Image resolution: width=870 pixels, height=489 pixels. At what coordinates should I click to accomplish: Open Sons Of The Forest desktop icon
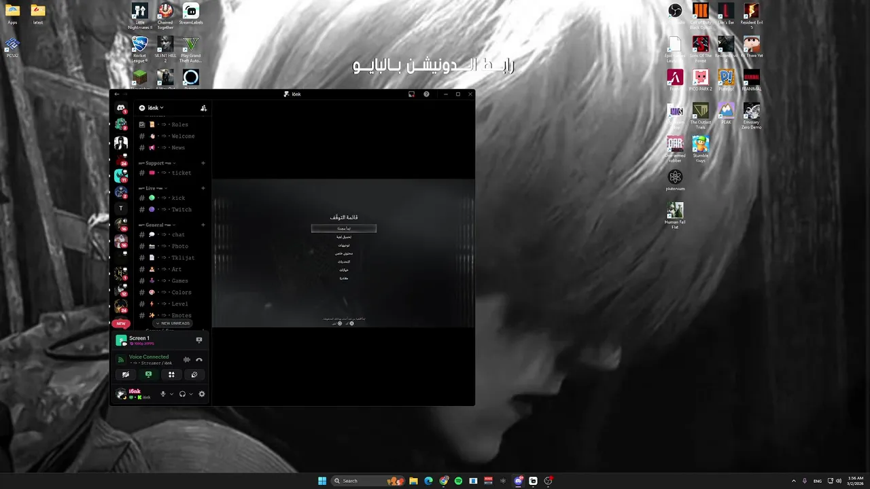click(701, 50)
